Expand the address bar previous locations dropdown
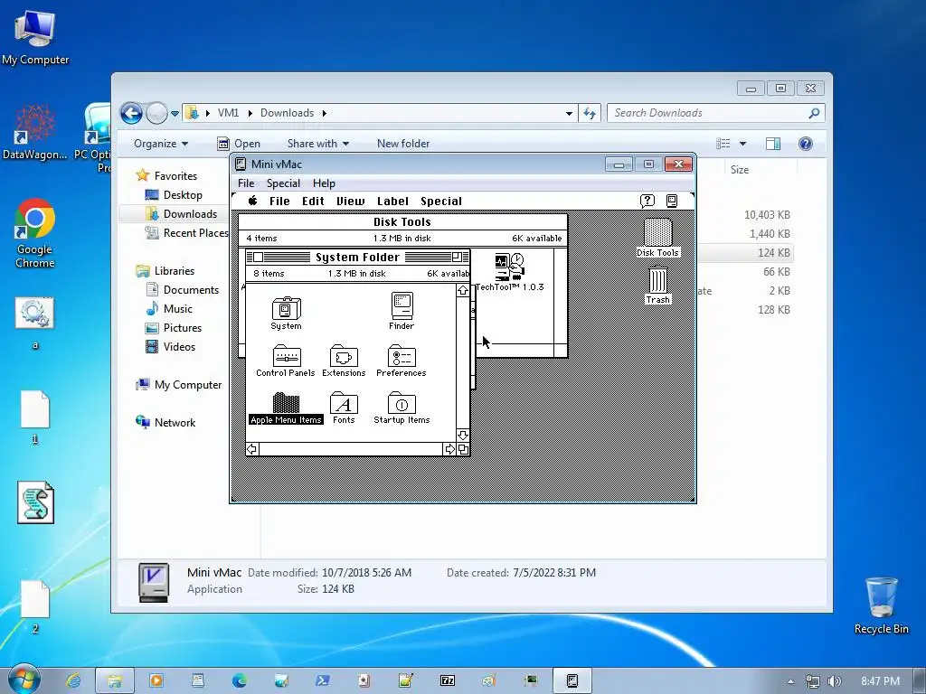Screen dimensions: 926x694 tap(569, 113)
